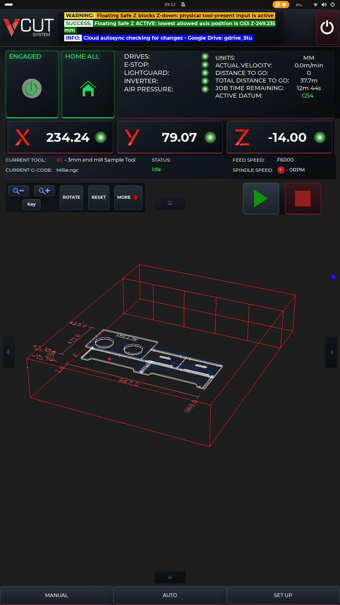
Task: Stop the job with red stop button
Action: click(303, 199)
